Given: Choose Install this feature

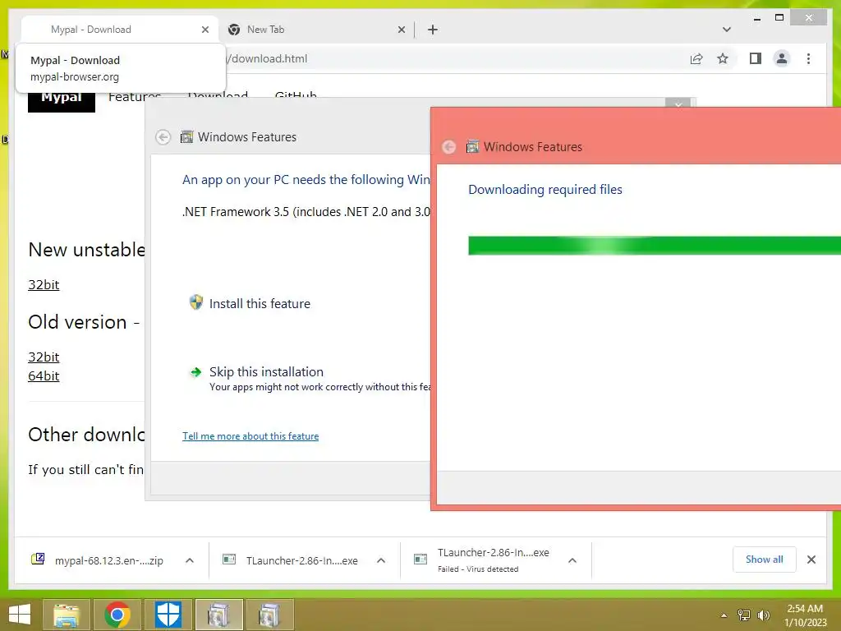Looking at the screenshot, I should click(x=260, y=304).
